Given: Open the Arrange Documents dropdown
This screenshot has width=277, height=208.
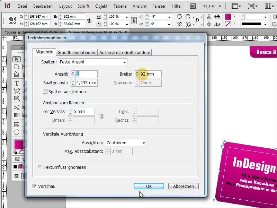Looking at the screenshot, I should coord(270,6).
